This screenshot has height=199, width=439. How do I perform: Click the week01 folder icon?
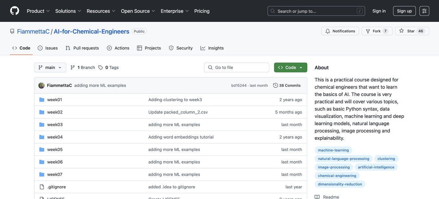pos(42,100)
